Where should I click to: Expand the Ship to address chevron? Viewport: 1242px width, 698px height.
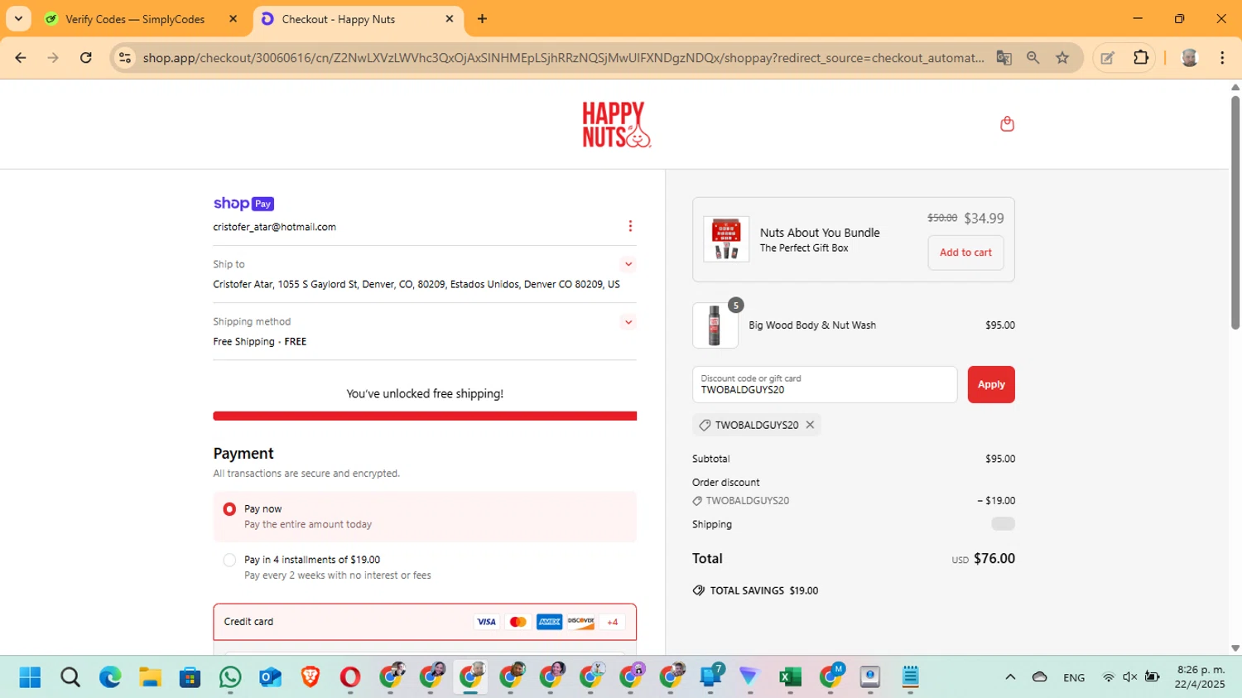click(628, 264)
